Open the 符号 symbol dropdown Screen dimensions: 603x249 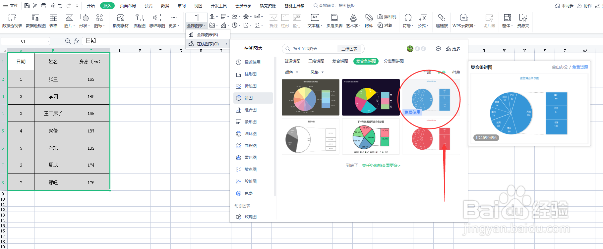408,25
